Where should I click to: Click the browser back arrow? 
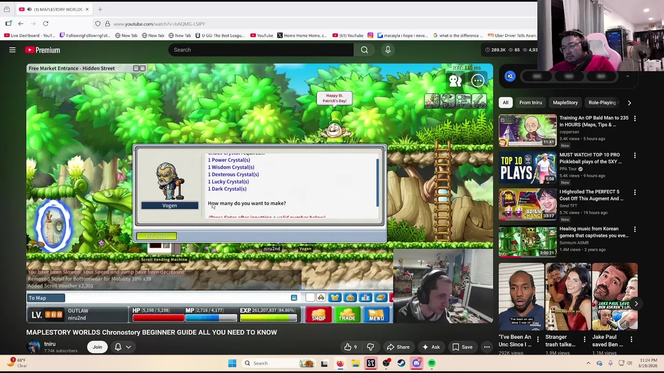pos(21,24)
